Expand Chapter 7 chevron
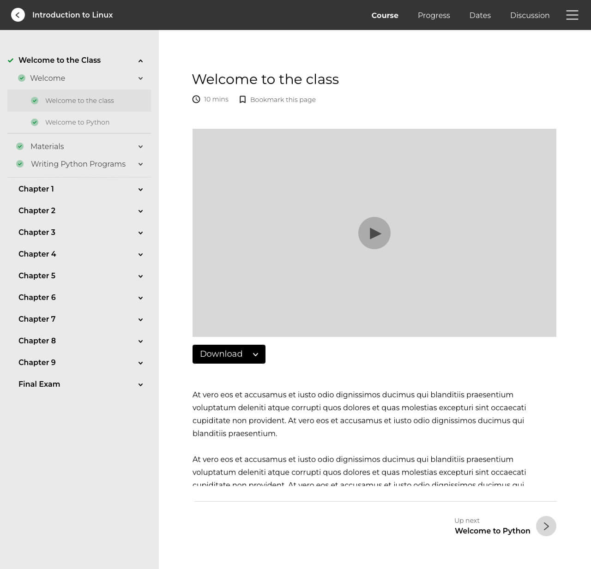 coord(140,319)
